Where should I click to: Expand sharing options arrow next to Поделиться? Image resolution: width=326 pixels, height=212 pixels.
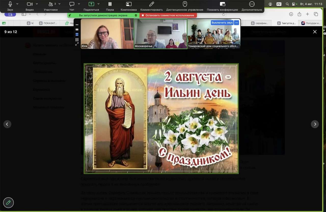tap(98, 4)
